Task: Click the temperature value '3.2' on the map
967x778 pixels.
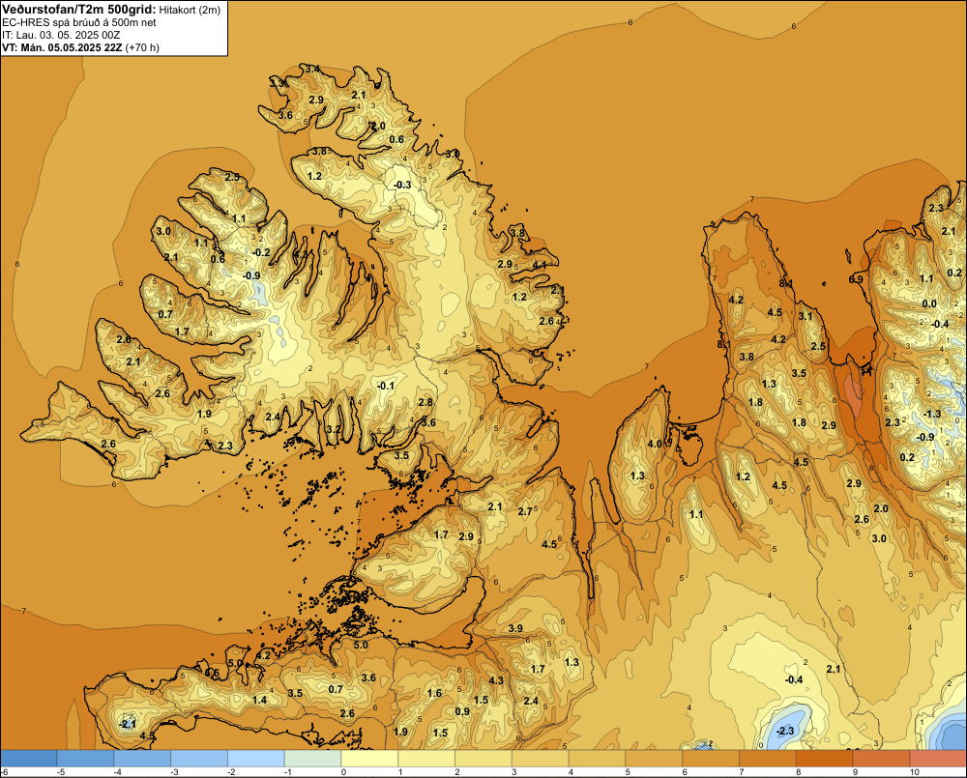Action: click(333, 429)
